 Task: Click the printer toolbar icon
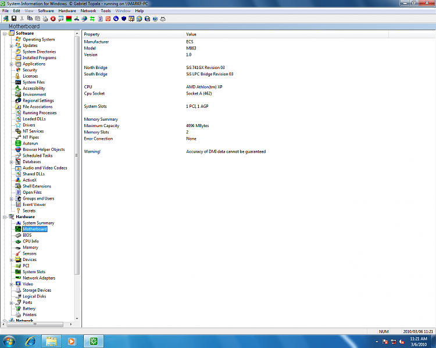pyautogui.click(x=45, y=19)
